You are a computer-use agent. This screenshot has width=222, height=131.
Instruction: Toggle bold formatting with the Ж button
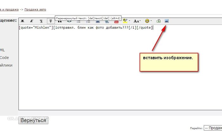pos(23,21)
